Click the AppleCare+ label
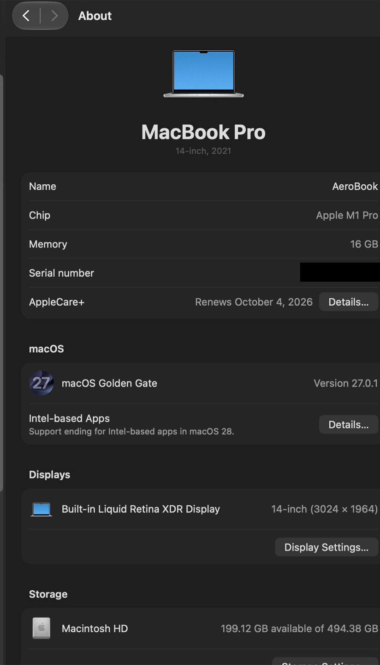The width and height of the screenshot is (380, 665). point(57,302)
